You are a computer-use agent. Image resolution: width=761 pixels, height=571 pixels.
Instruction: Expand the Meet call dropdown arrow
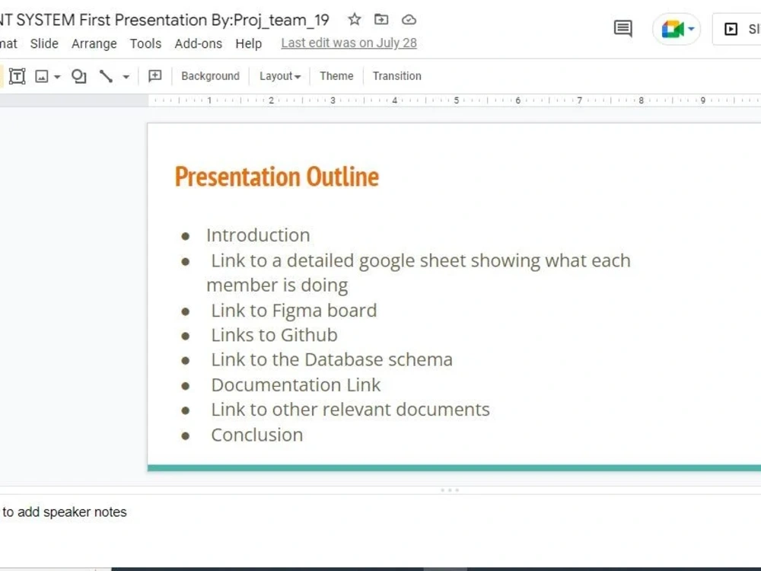click(x=691, y=29)
